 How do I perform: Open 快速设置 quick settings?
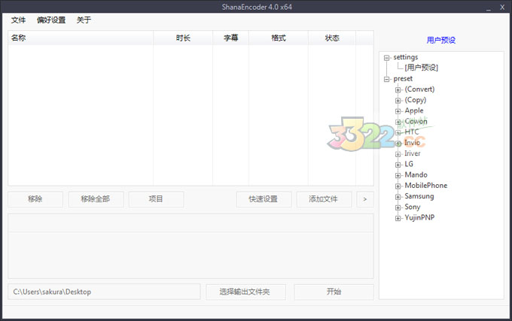(x=264, y=199)
